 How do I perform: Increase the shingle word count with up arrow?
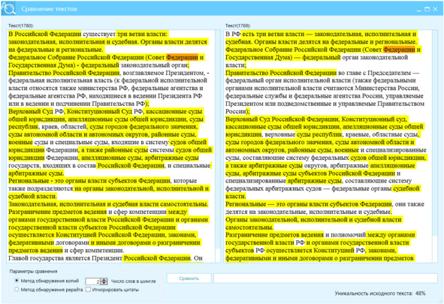click(x=104, y=280)
